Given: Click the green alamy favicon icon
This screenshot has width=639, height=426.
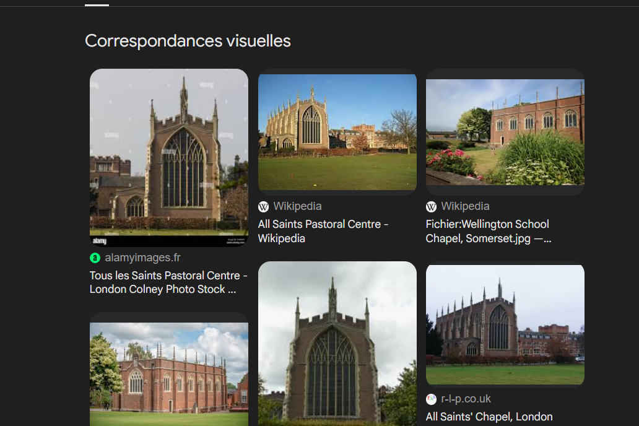Looking at the screenshot, I should pos(95,258).
